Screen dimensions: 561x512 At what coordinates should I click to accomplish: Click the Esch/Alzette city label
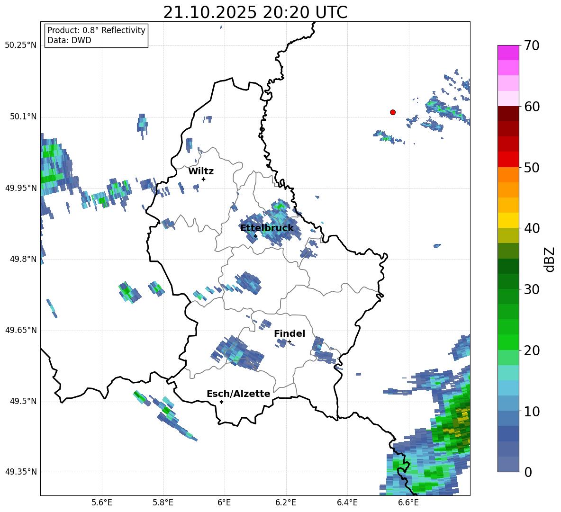238,394
